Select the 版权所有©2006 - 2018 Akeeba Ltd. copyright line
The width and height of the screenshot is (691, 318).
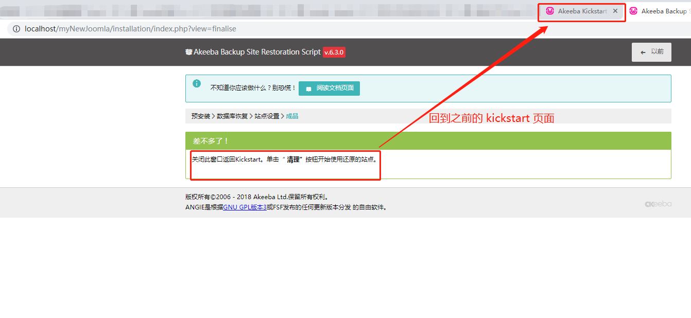257,197
